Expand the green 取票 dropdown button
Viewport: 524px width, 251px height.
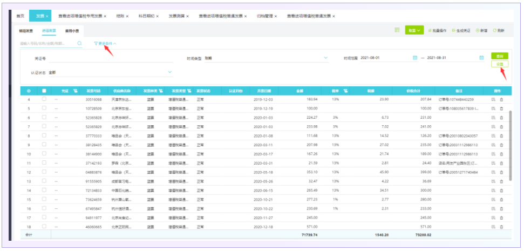coord(414,31)
